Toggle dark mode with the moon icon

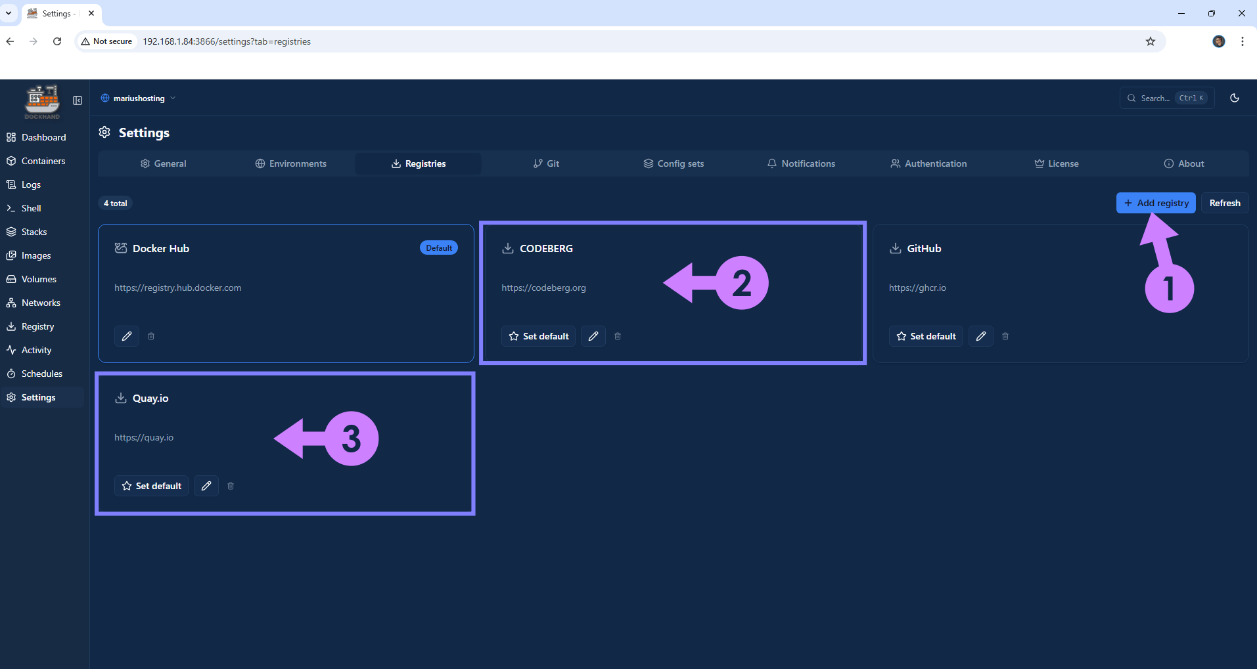tap(1234, 98)
